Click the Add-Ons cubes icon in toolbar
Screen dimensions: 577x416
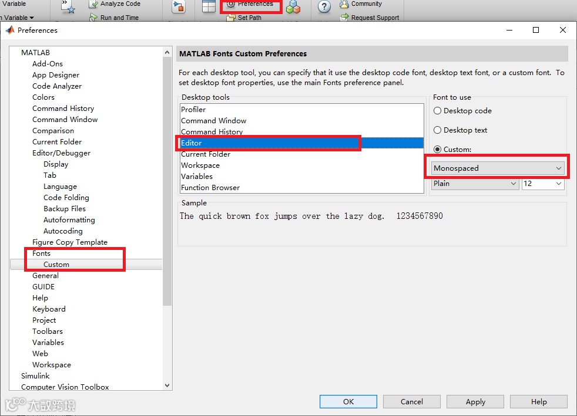(x=293, y=6)
